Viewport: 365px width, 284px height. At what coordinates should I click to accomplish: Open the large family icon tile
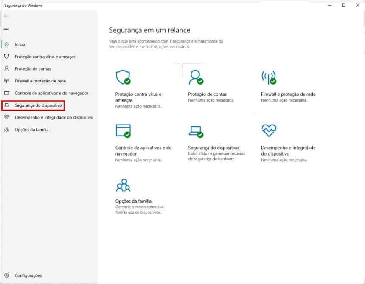[x=123, y=185]
